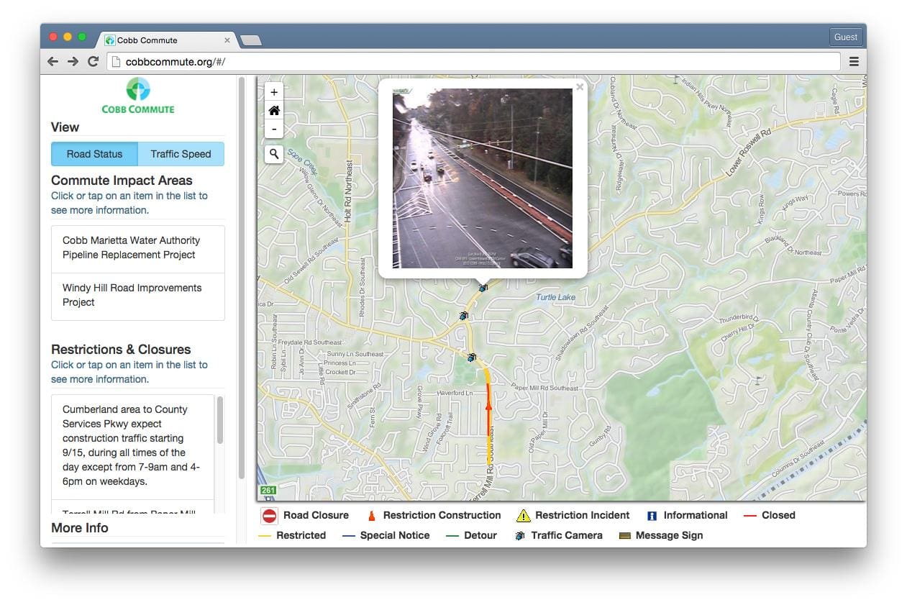The width and height of the screenshot is (907, 605).
Task: Open the map search magnifier tool
Action: point(273,154)
